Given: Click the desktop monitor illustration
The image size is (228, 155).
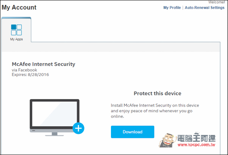Looking at the screenshot, I should 55,118.
